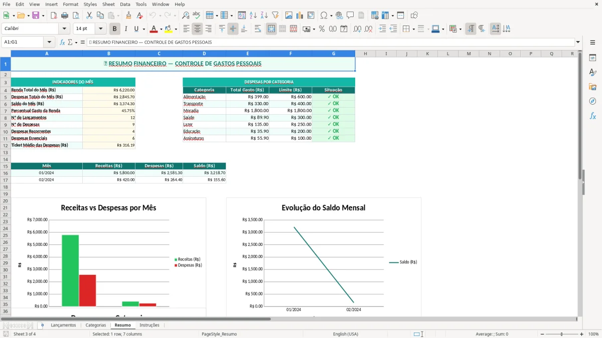
Task: Apply red Font Color swatch
Action: click(x=154, y=29)
